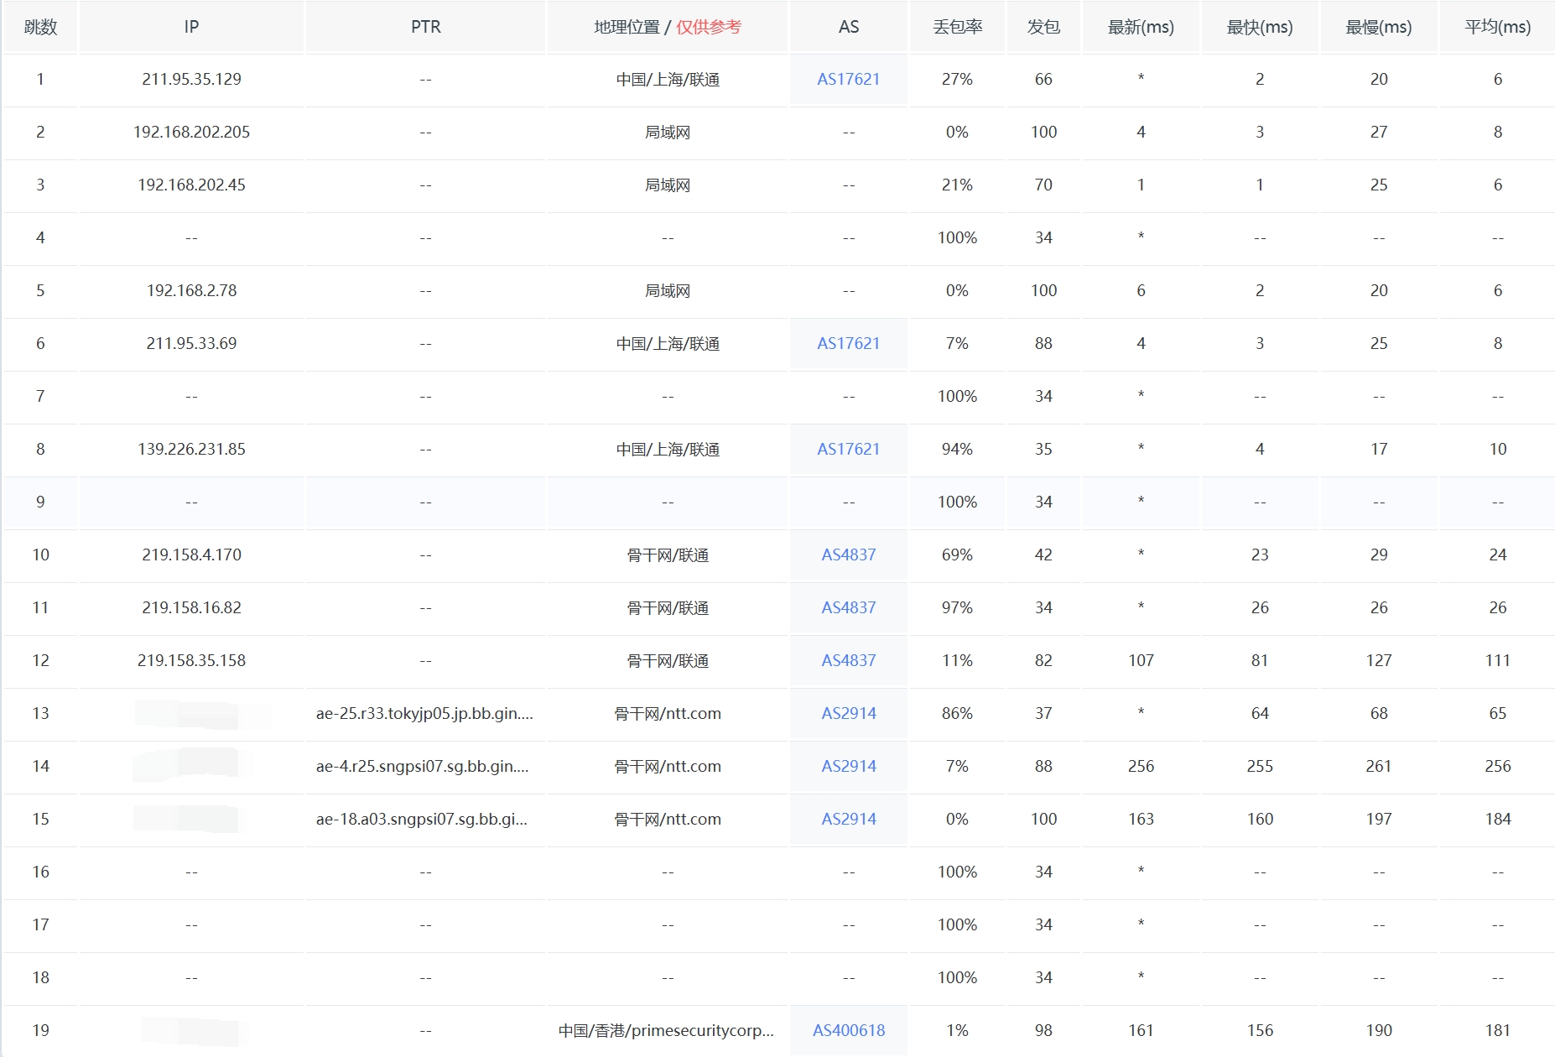Select the IP address 219.158.16.82
1555x1057 pixels.
coord(191,607)
